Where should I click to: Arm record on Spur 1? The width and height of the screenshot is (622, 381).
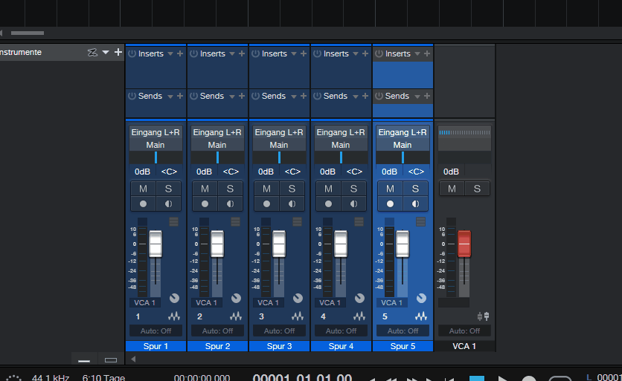(x=143, y=204)
